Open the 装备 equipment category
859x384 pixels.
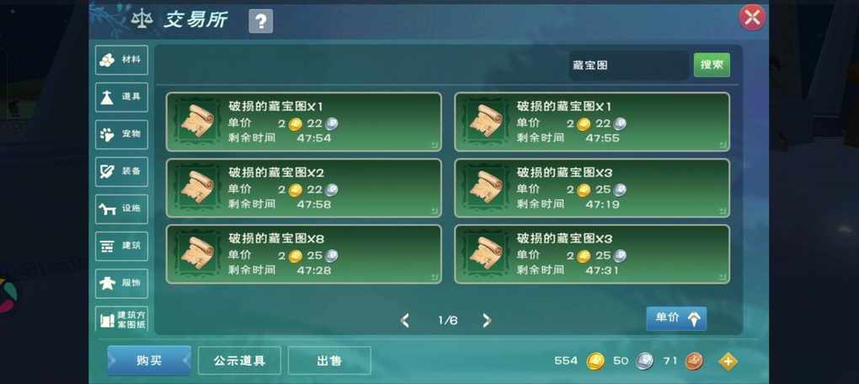121,172
